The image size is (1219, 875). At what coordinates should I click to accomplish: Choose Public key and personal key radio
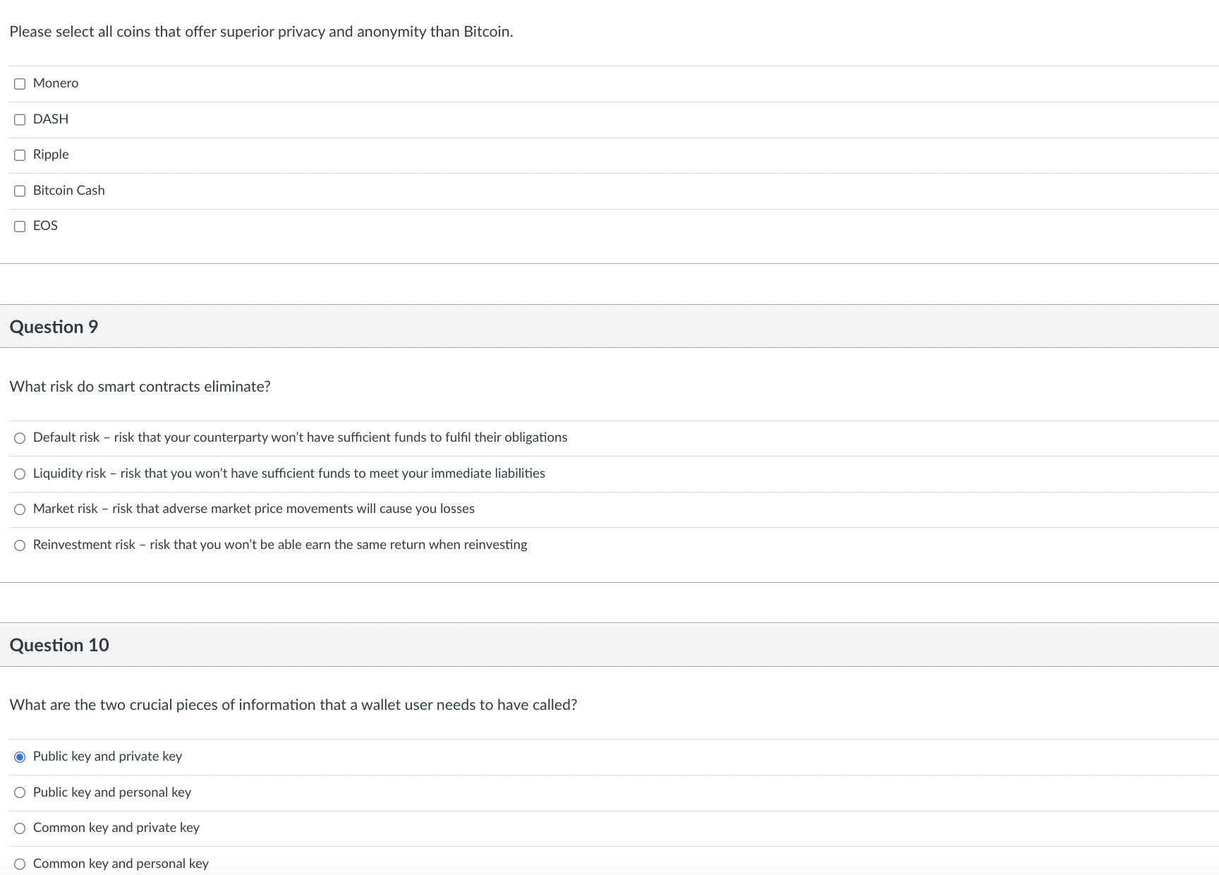[20, 792]
